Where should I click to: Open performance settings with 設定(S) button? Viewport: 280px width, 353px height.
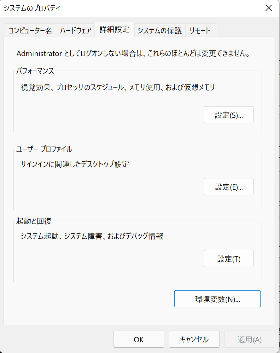(229, 115)
